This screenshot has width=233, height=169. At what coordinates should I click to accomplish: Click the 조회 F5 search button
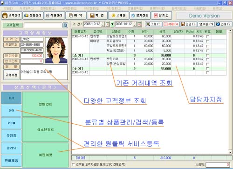pos(153,24)
